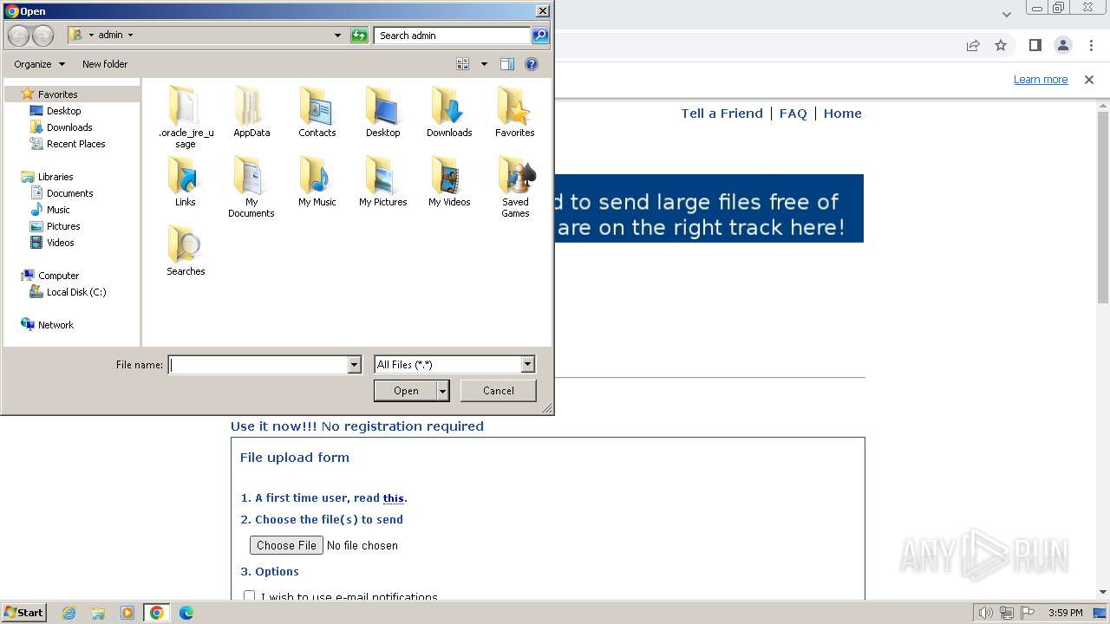
Task: Click New folder in the dialog toolbar
Action: [x=105, y=64]
